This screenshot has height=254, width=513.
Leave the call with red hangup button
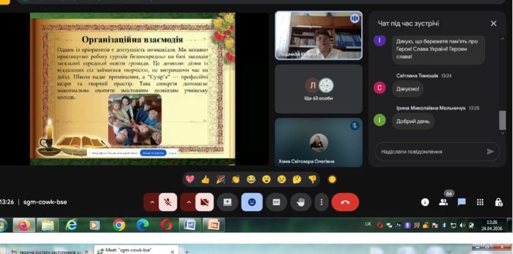pyautogui.click(x=345, y=202)
